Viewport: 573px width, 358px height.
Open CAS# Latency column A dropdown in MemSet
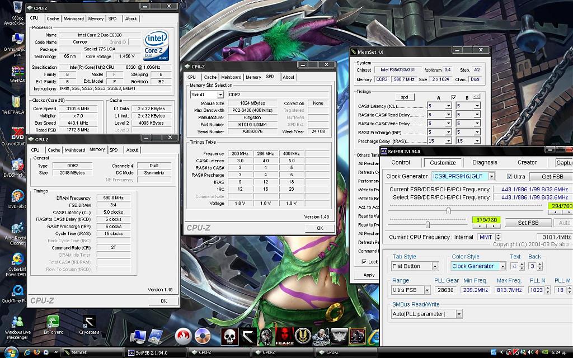pyautogui.click(x=448, y=106)
